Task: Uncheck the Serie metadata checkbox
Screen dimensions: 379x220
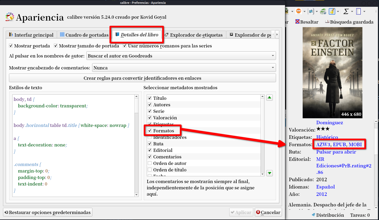Action: point(150,111)
